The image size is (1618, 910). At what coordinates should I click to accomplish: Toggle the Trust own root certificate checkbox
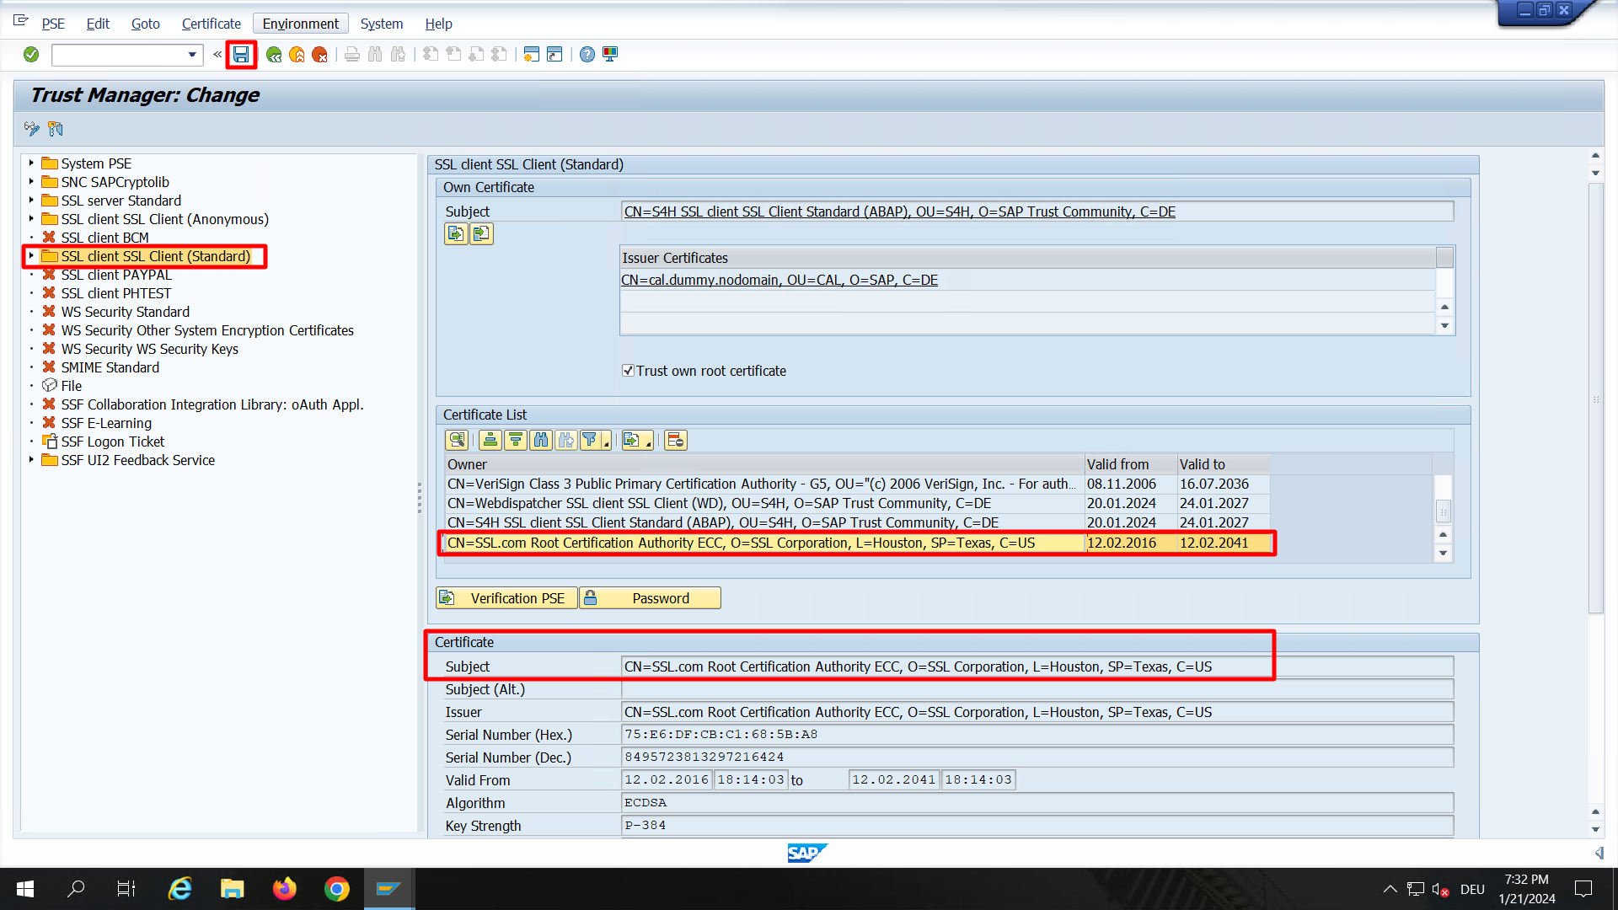628,371
